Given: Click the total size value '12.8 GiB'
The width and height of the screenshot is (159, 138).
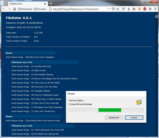Looking at the screenshot, I should click(x=38, y=33).
